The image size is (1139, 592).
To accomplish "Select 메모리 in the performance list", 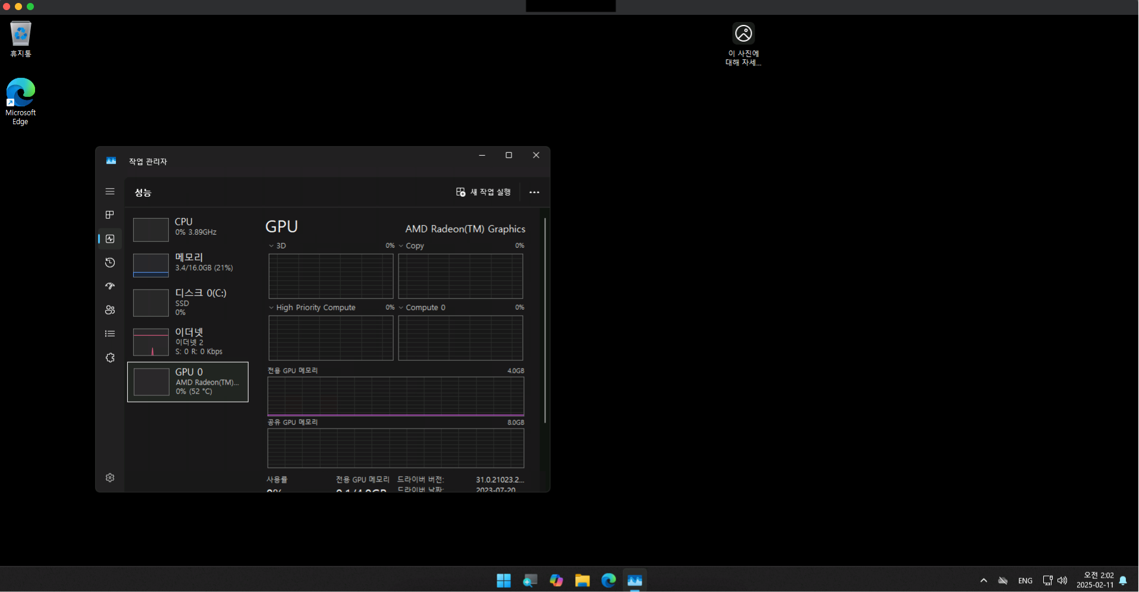I will coord(188,264).
